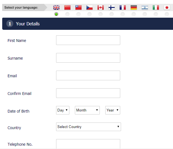
Task: Click the Japan flag icon
Action: click(x=167, y=7)
